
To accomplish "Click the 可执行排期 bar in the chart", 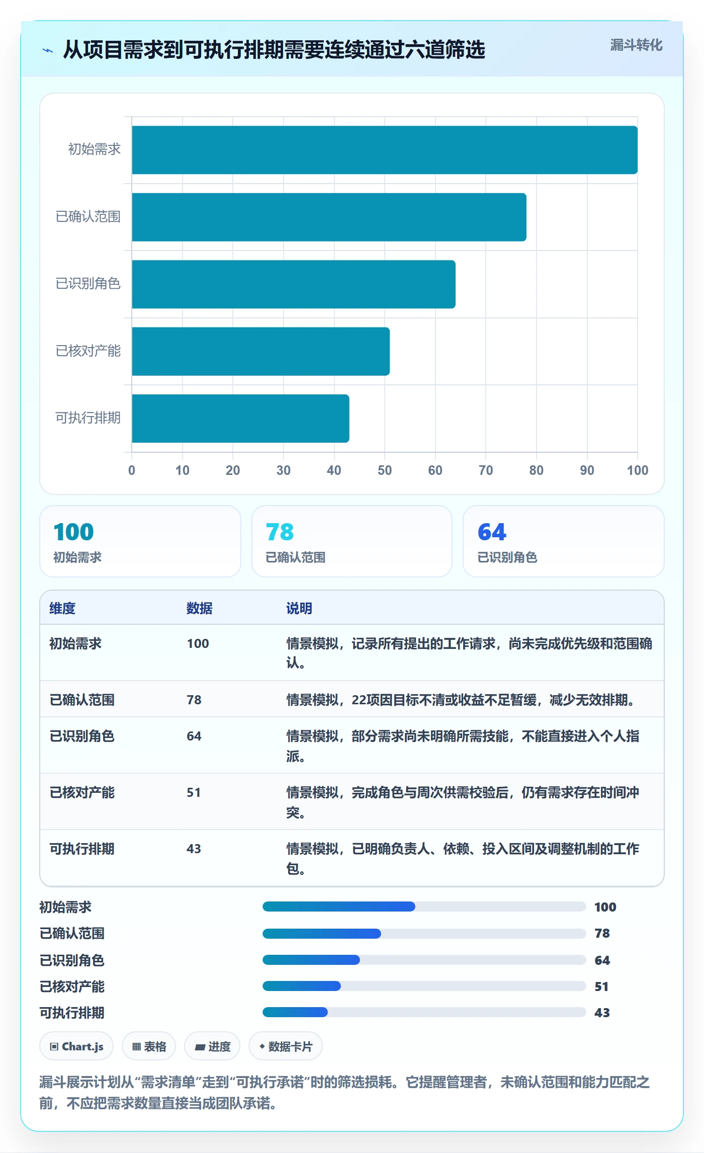I will click(x=240, y=419).
